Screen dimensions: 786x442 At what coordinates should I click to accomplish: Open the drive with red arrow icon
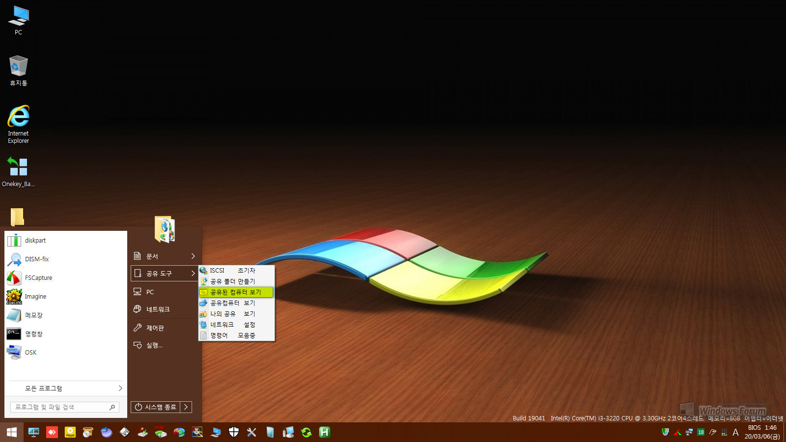142,432
